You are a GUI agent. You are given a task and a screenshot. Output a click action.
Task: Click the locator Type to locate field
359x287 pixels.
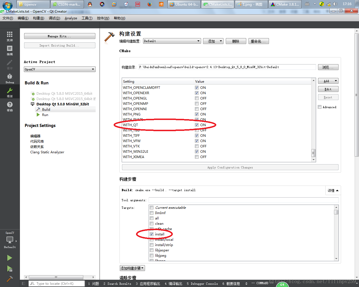(x=57, y=284)
